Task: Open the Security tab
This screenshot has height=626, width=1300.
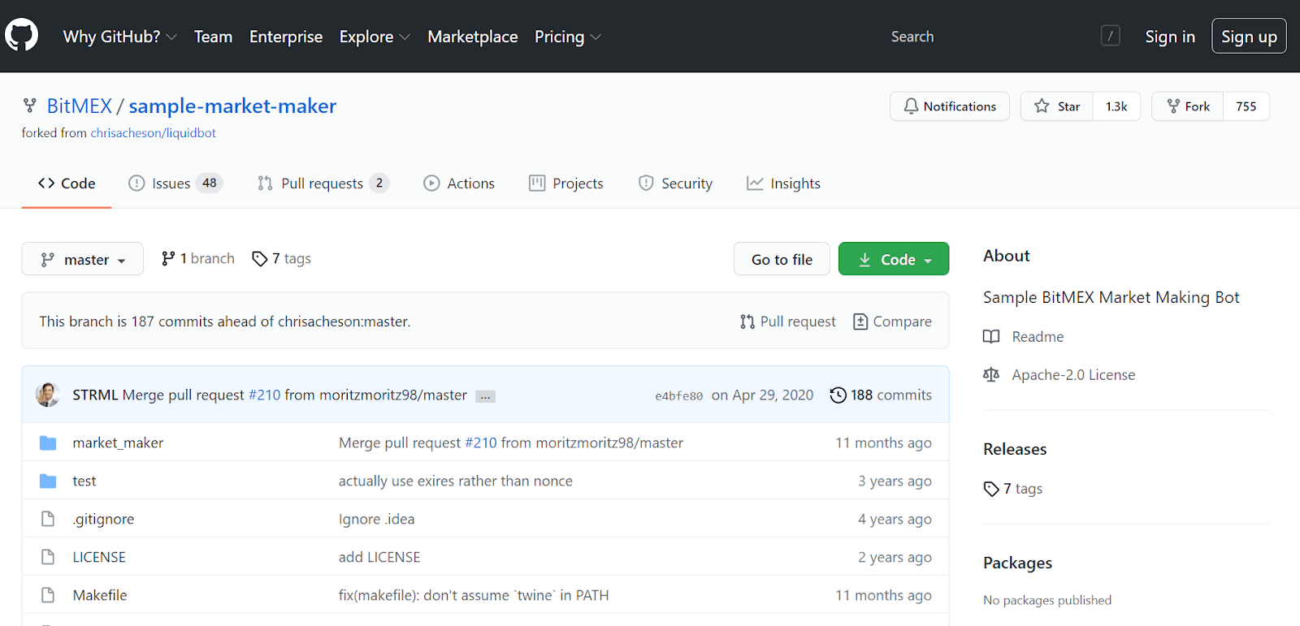Action: coord(675,183)
